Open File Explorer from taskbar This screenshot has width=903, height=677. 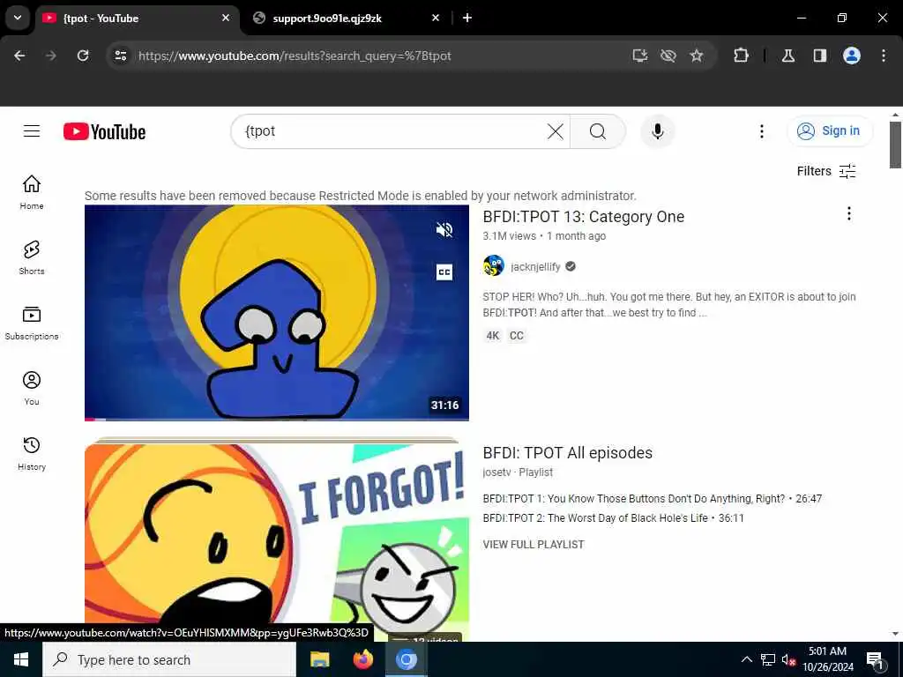319,659
